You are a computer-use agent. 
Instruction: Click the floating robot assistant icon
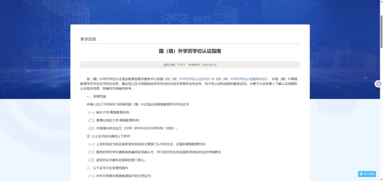[x=378, y=84]
